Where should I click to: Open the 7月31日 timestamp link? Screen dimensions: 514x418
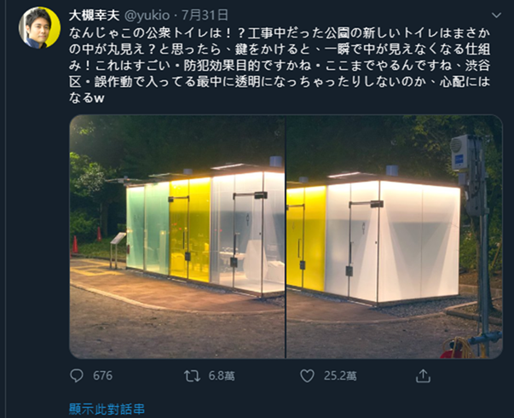click(205, 15)
